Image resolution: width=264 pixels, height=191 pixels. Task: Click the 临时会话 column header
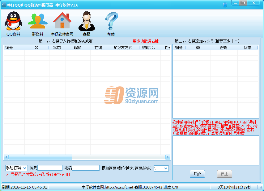tap(150, 48)
